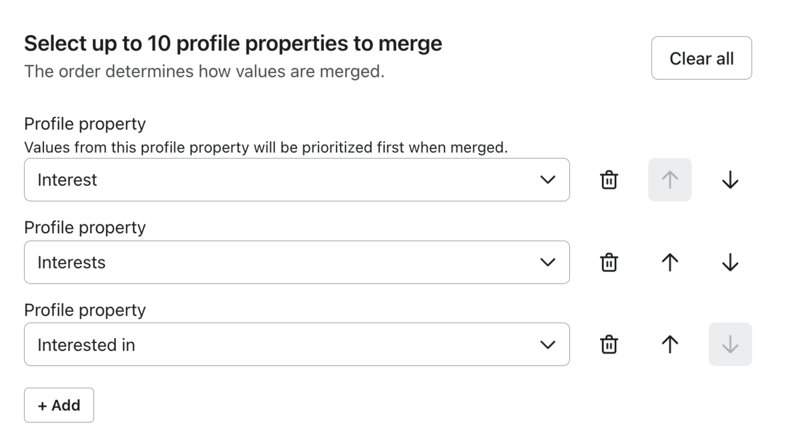This screenshot has width=802, height=439.
Task: Move the Interests property up
Action: pyautogui.click(x=669, y=263)
